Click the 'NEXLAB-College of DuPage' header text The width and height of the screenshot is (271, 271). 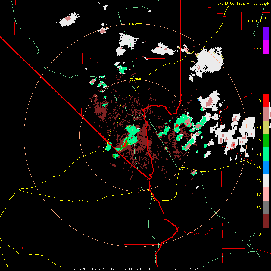click(241, 3)
